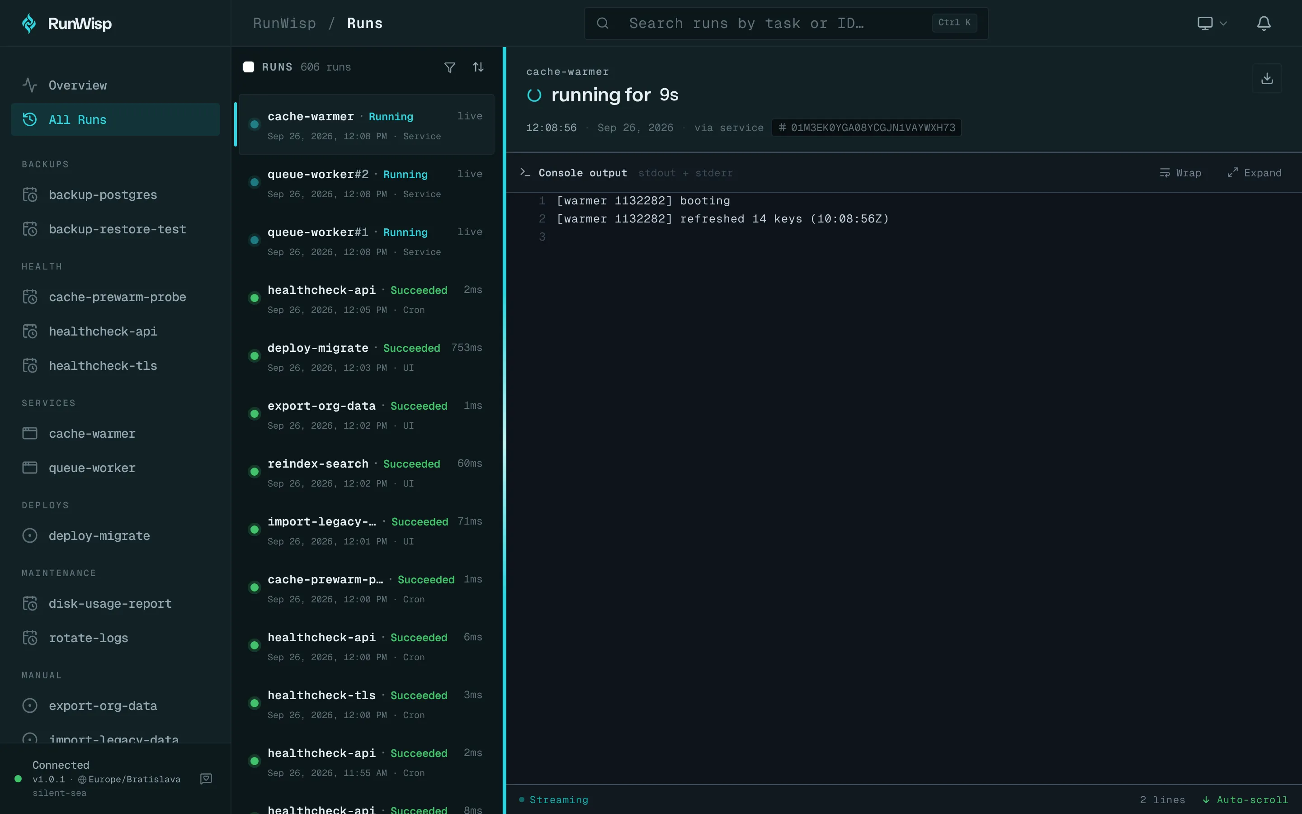Open the import-legacy succeeded run
Viewport: 1302px width, 814px height.
(x=366, y=530)
